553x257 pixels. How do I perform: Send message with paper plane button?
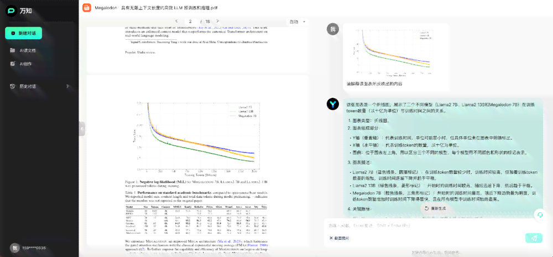click(534, 238)
